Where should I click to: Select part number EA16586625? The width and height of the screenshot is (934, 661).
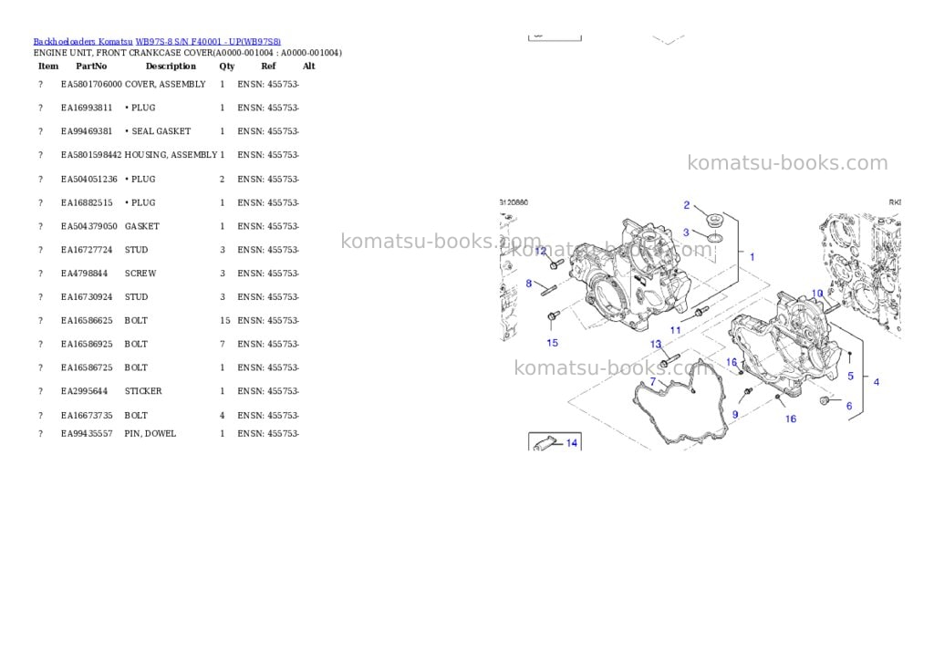click(x=87, y=320)
